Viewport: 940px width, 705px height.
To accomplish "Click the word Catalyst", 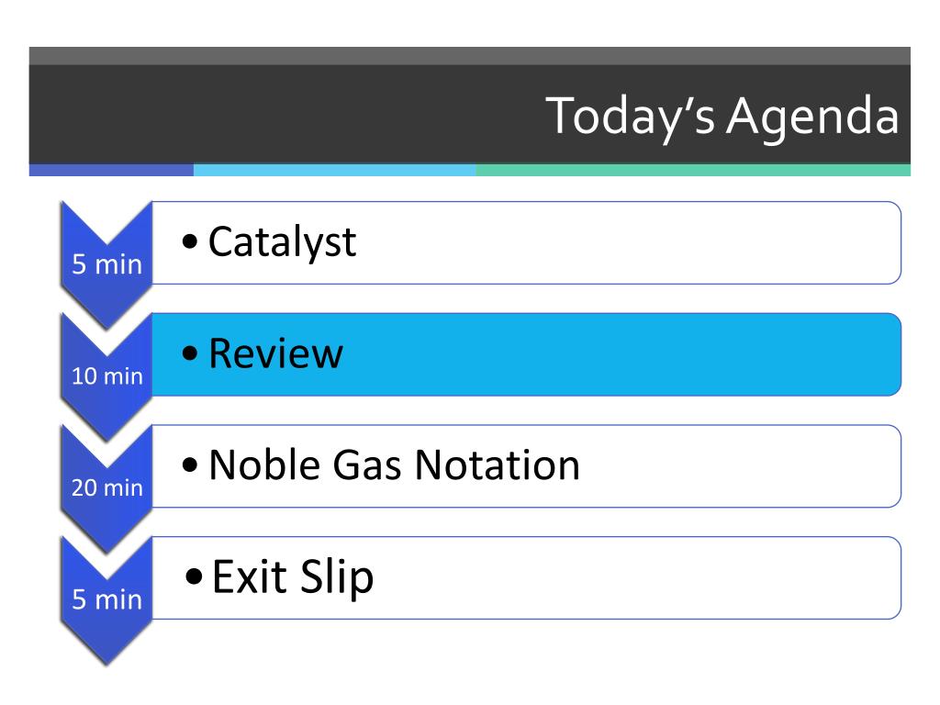I will [283, 242].
